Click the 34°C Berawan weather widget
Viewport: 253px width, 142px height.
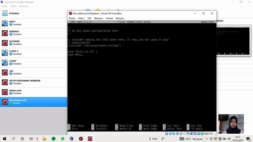191,139
